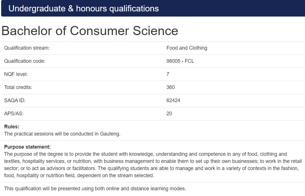Click the Food and Clothing stream value

tap(187, 48)
